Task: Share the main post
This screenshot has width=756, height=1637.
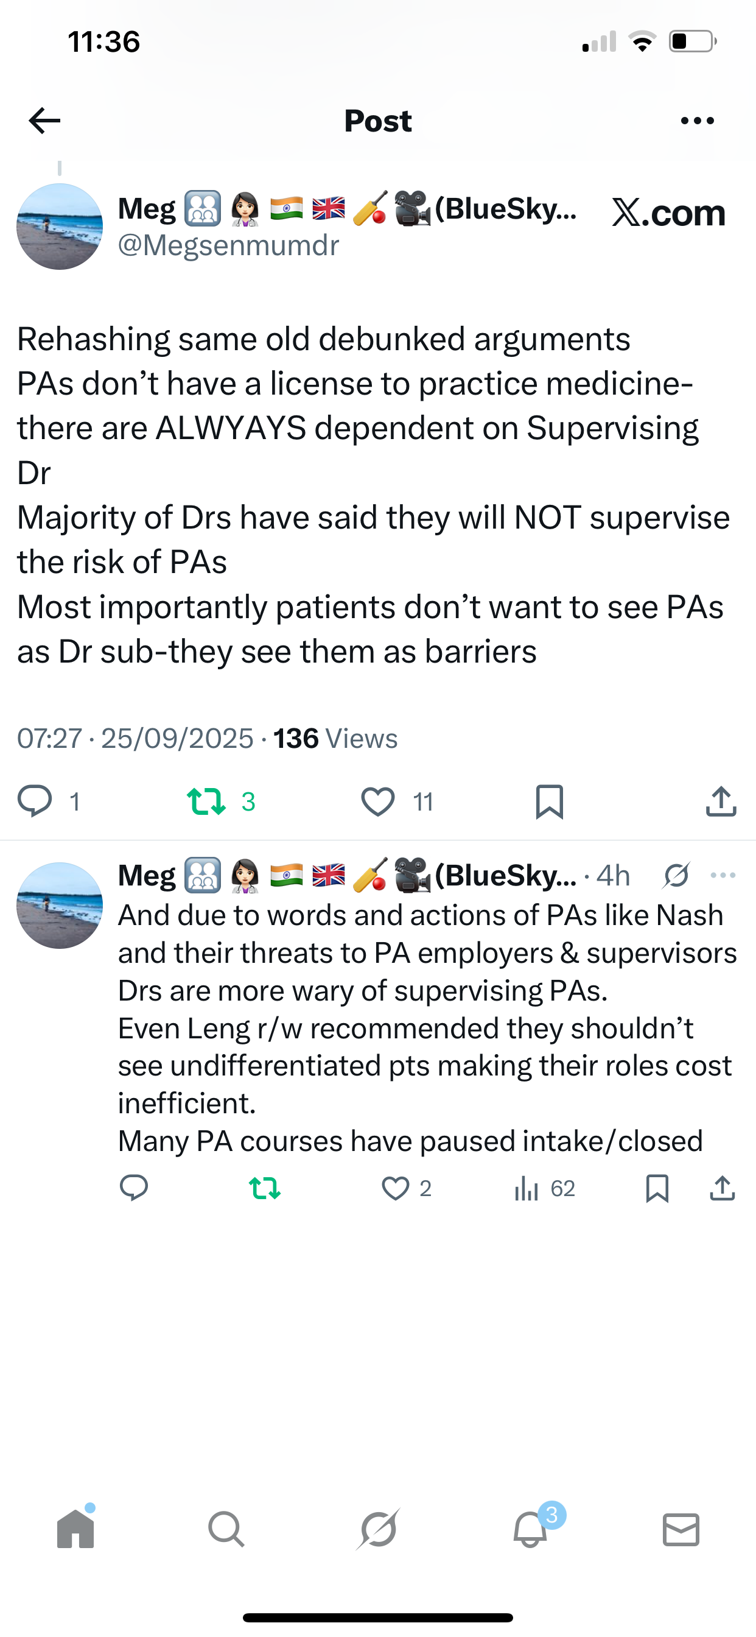Action: point(721,801)
